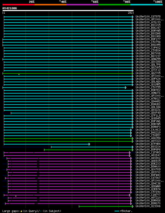Open hit UniRef100_B9RYW5

coord(148,31)
